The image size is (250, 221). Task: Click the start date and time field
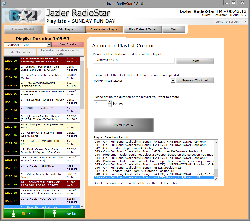click(134, 61)
